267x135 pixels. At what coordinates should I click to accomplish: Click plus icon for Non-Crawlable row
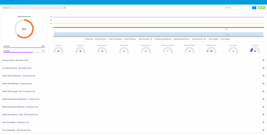263,122
